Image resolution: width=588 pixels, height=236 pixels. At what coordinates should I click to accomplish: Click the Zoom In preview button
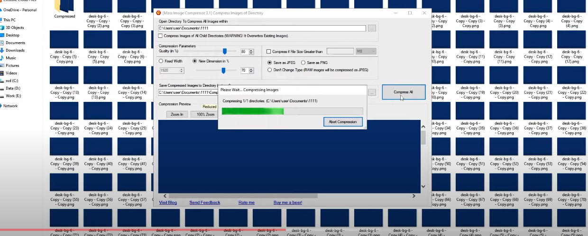pyautogui.click(x=177, y=114)
